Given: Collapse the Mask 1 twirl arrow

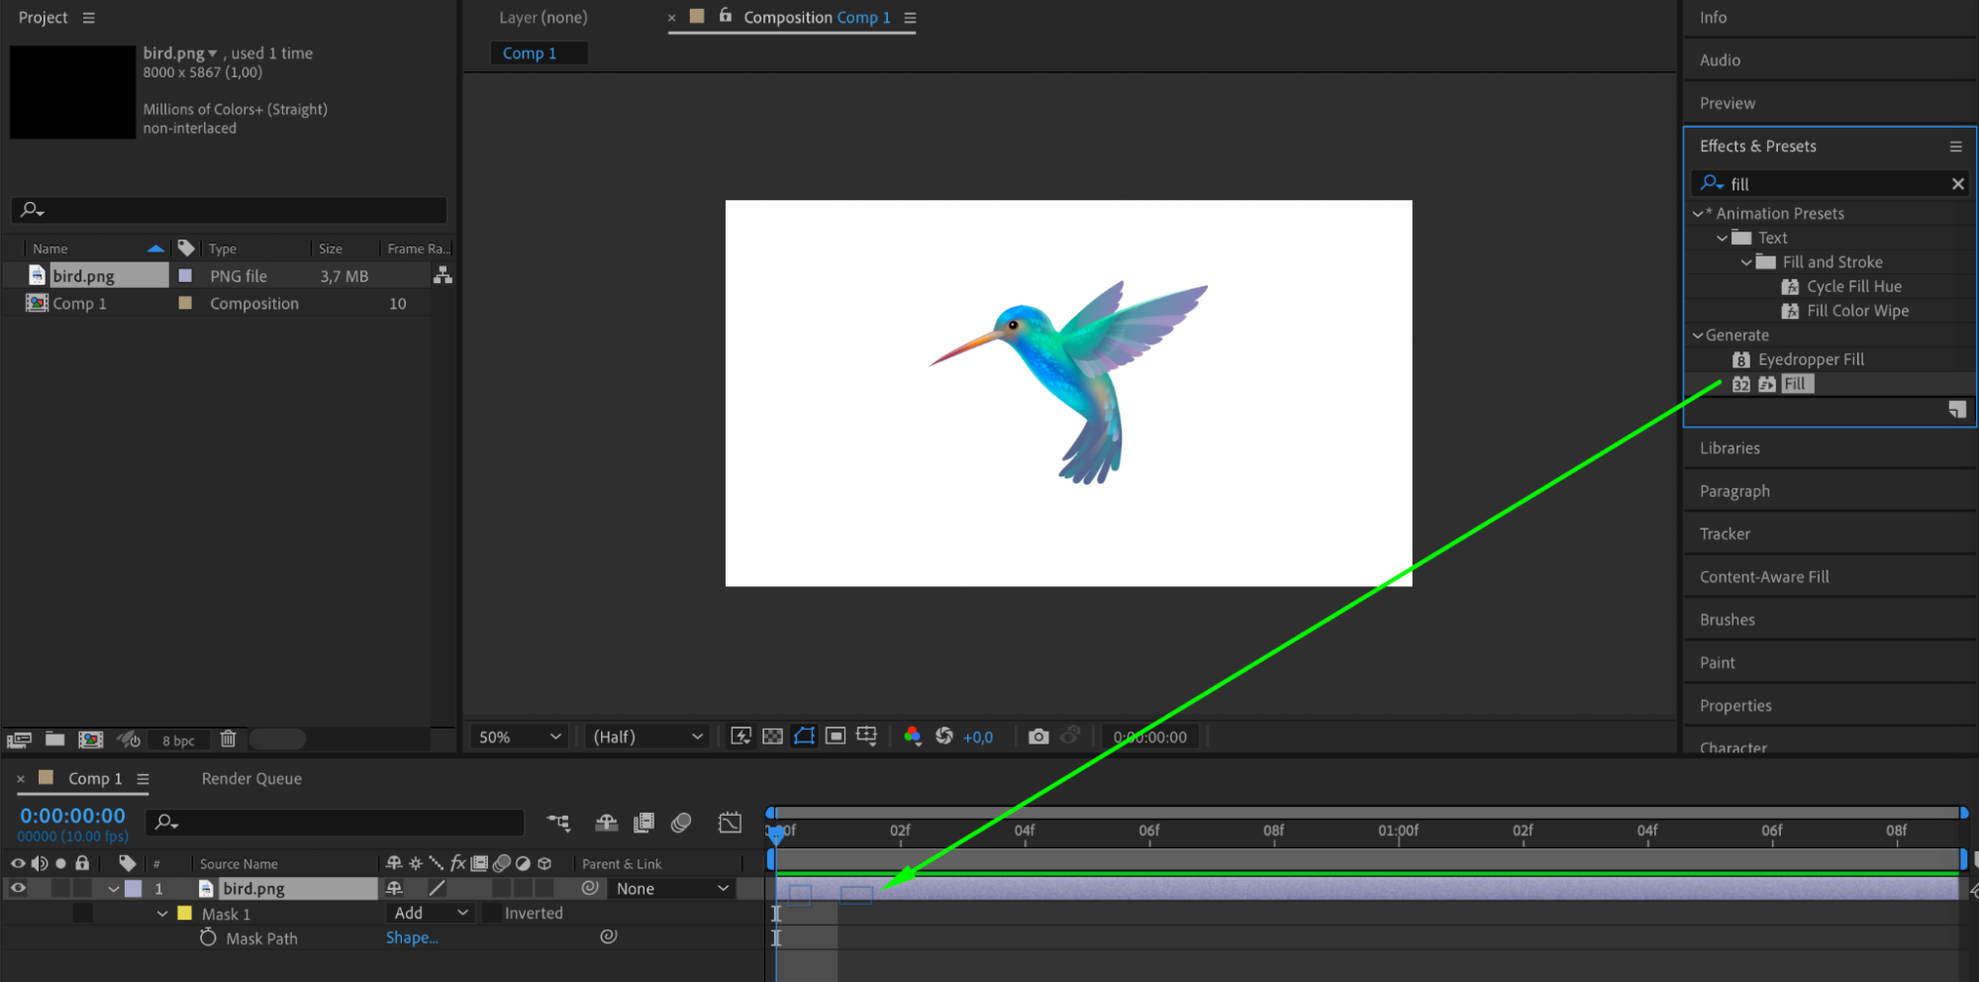Looking at the screenshot, I should point(162,914).
